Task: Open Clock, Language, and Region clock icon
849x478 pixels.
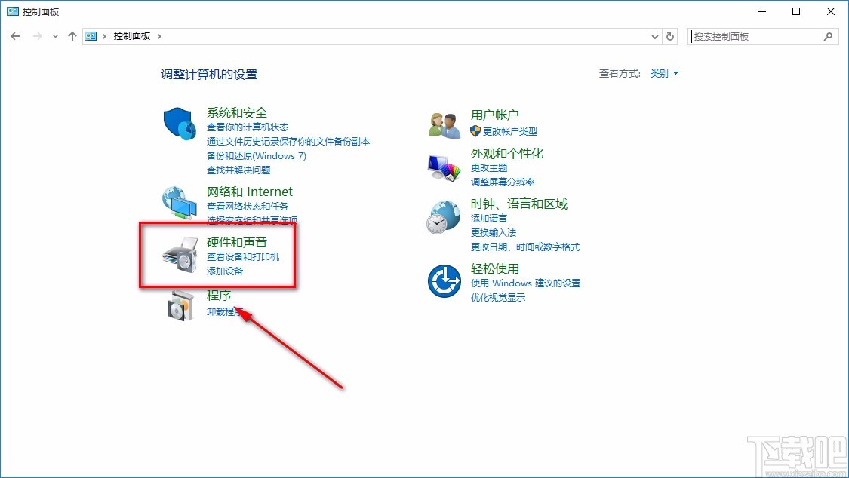Action: (x=444, y=216)
